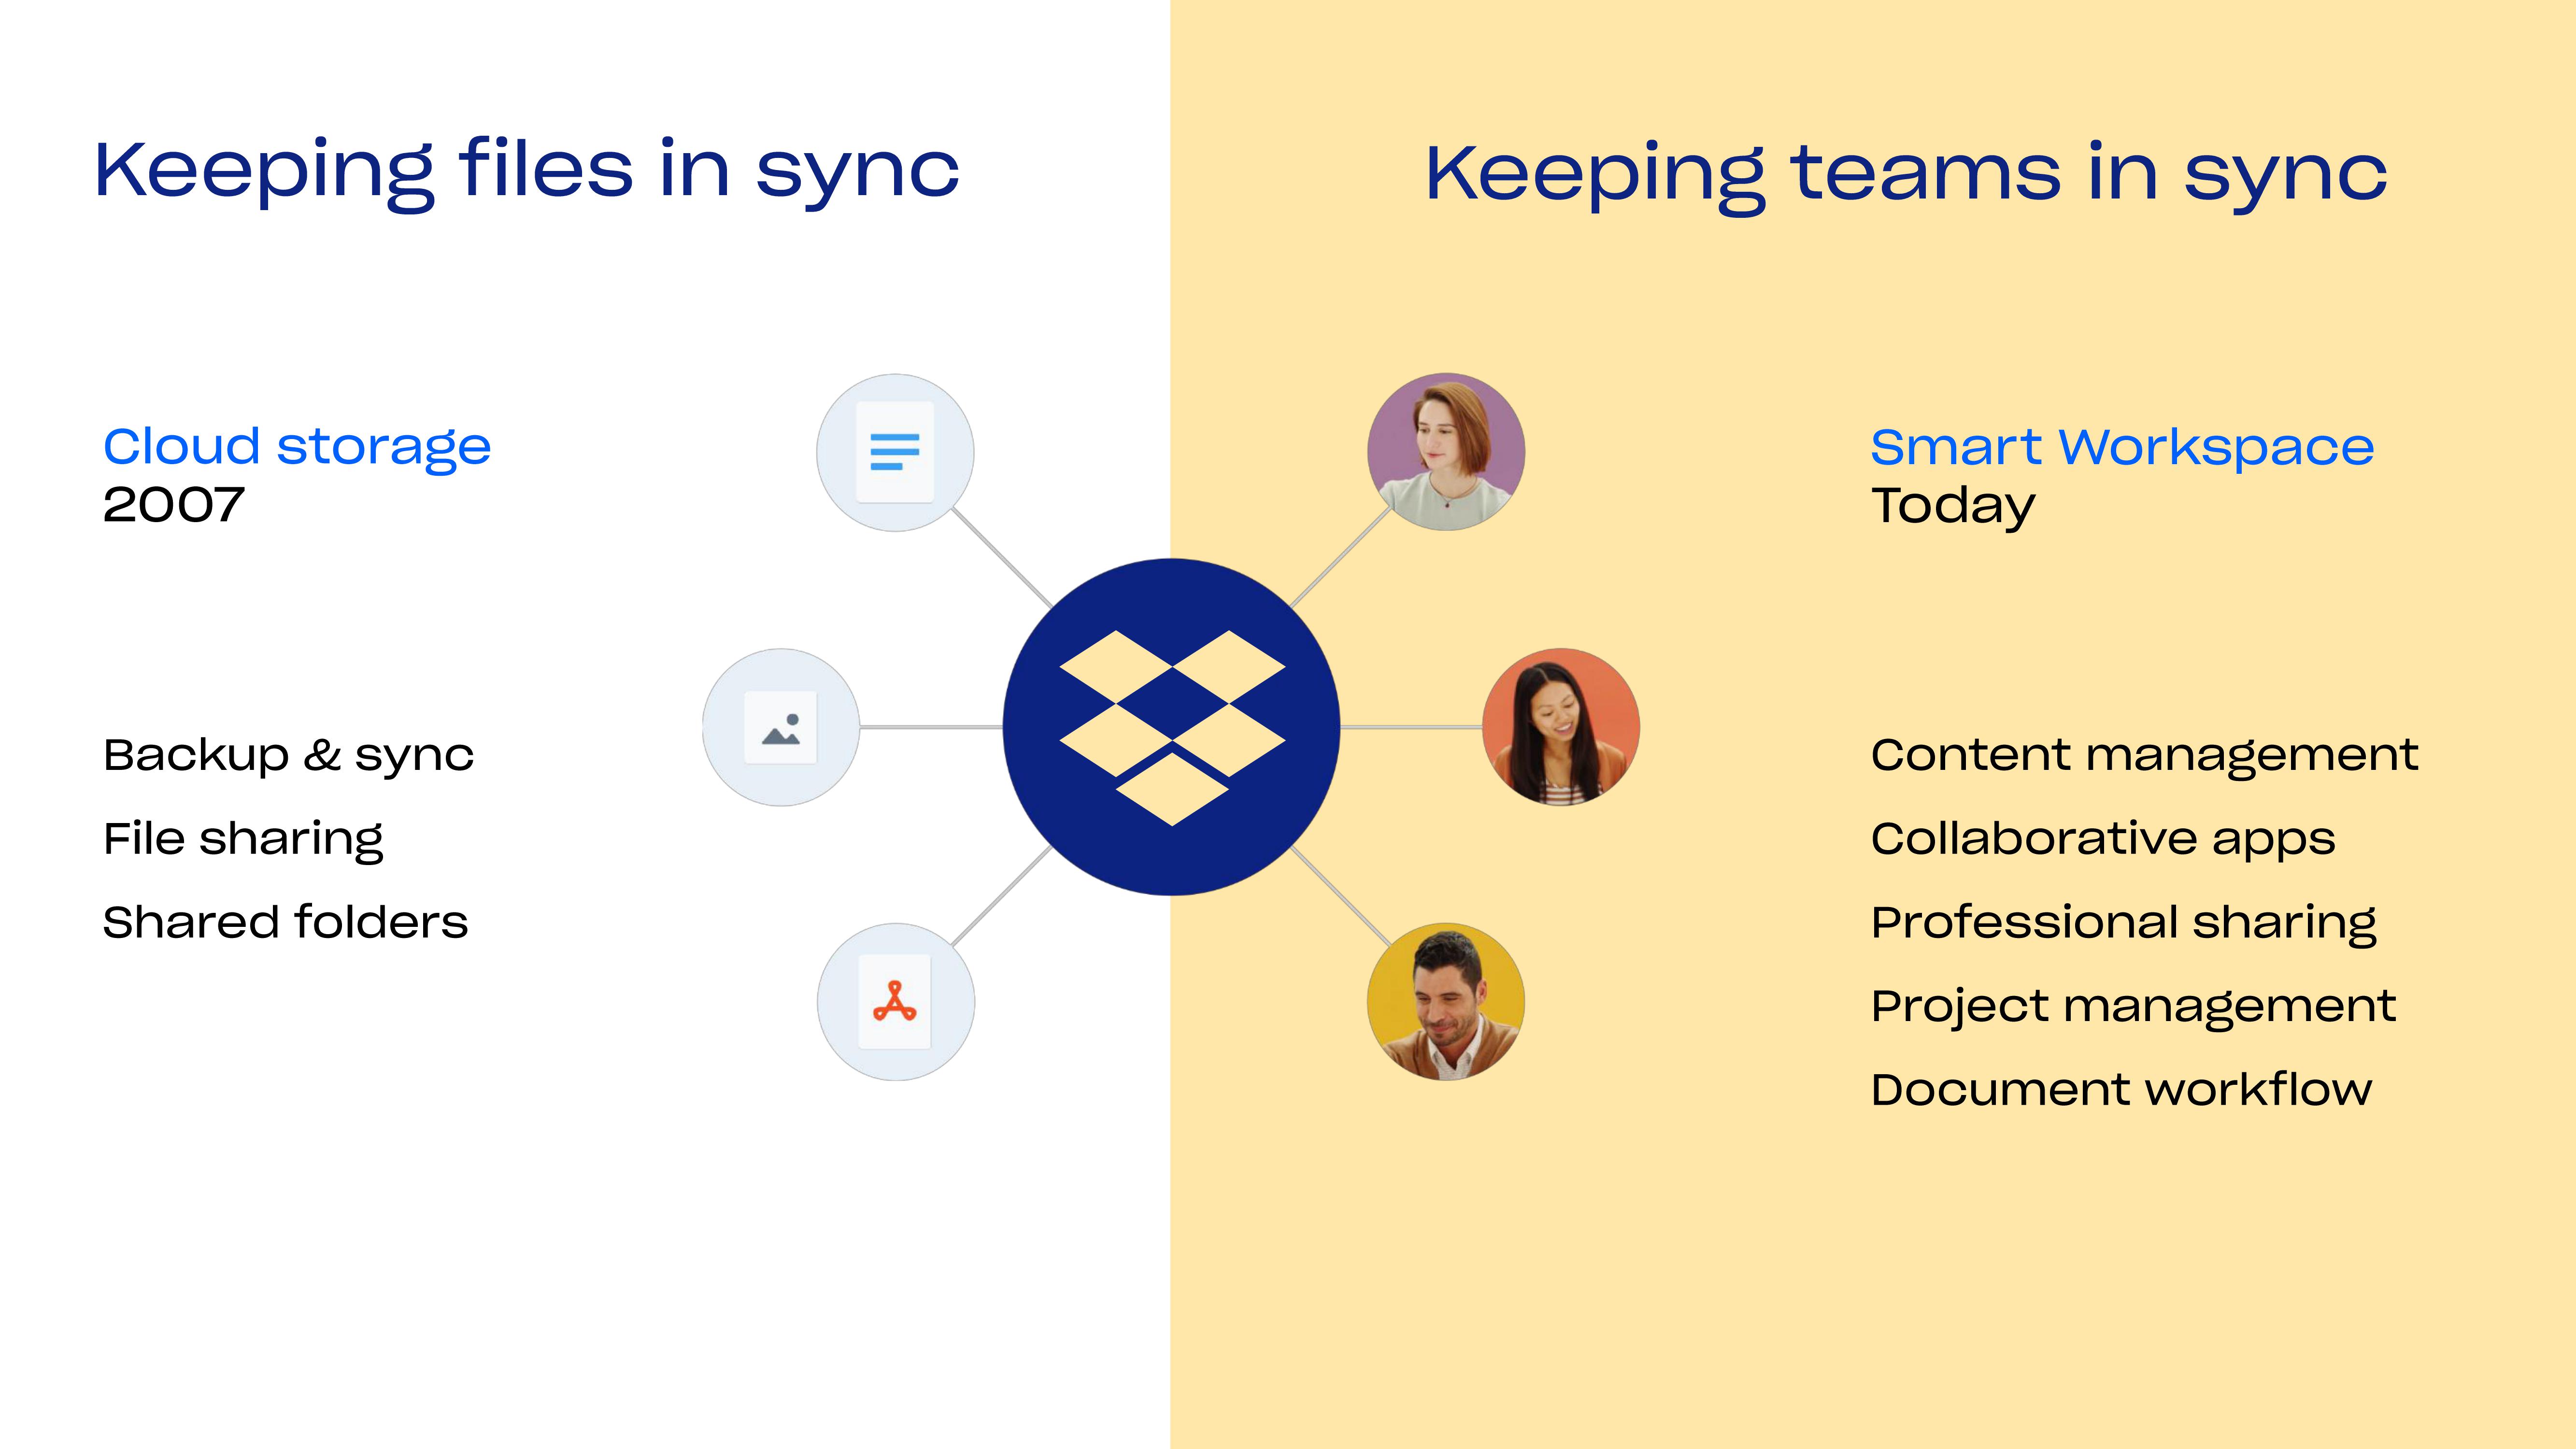Click the avatar on the purple background

coord(1446,452)
